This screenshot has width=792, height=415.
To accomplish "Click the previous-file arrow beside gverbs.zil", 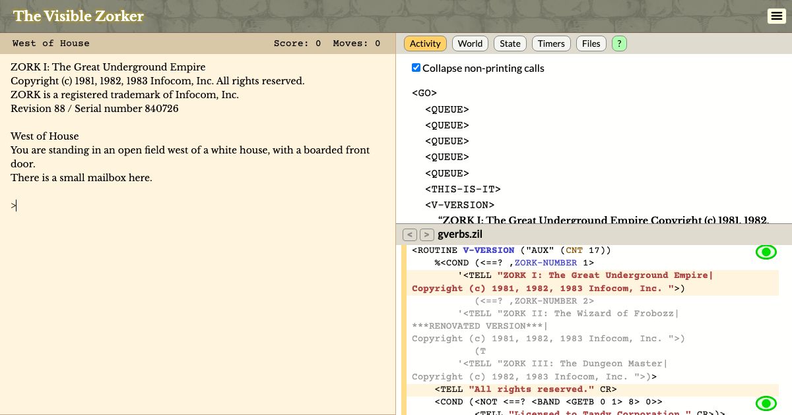I will (410, 234).
